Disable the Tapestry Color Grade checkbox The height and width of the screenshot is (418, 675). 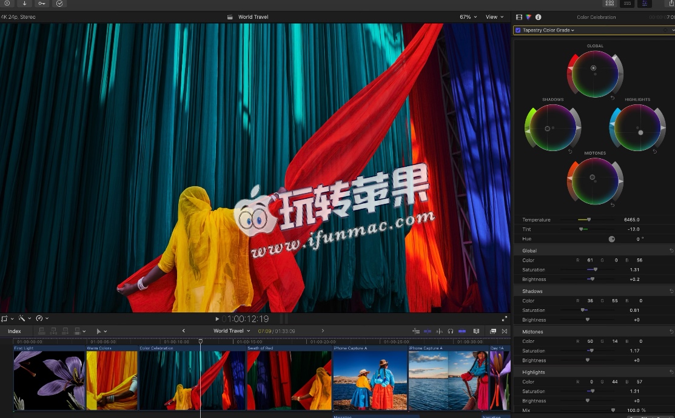pos(517,30)
